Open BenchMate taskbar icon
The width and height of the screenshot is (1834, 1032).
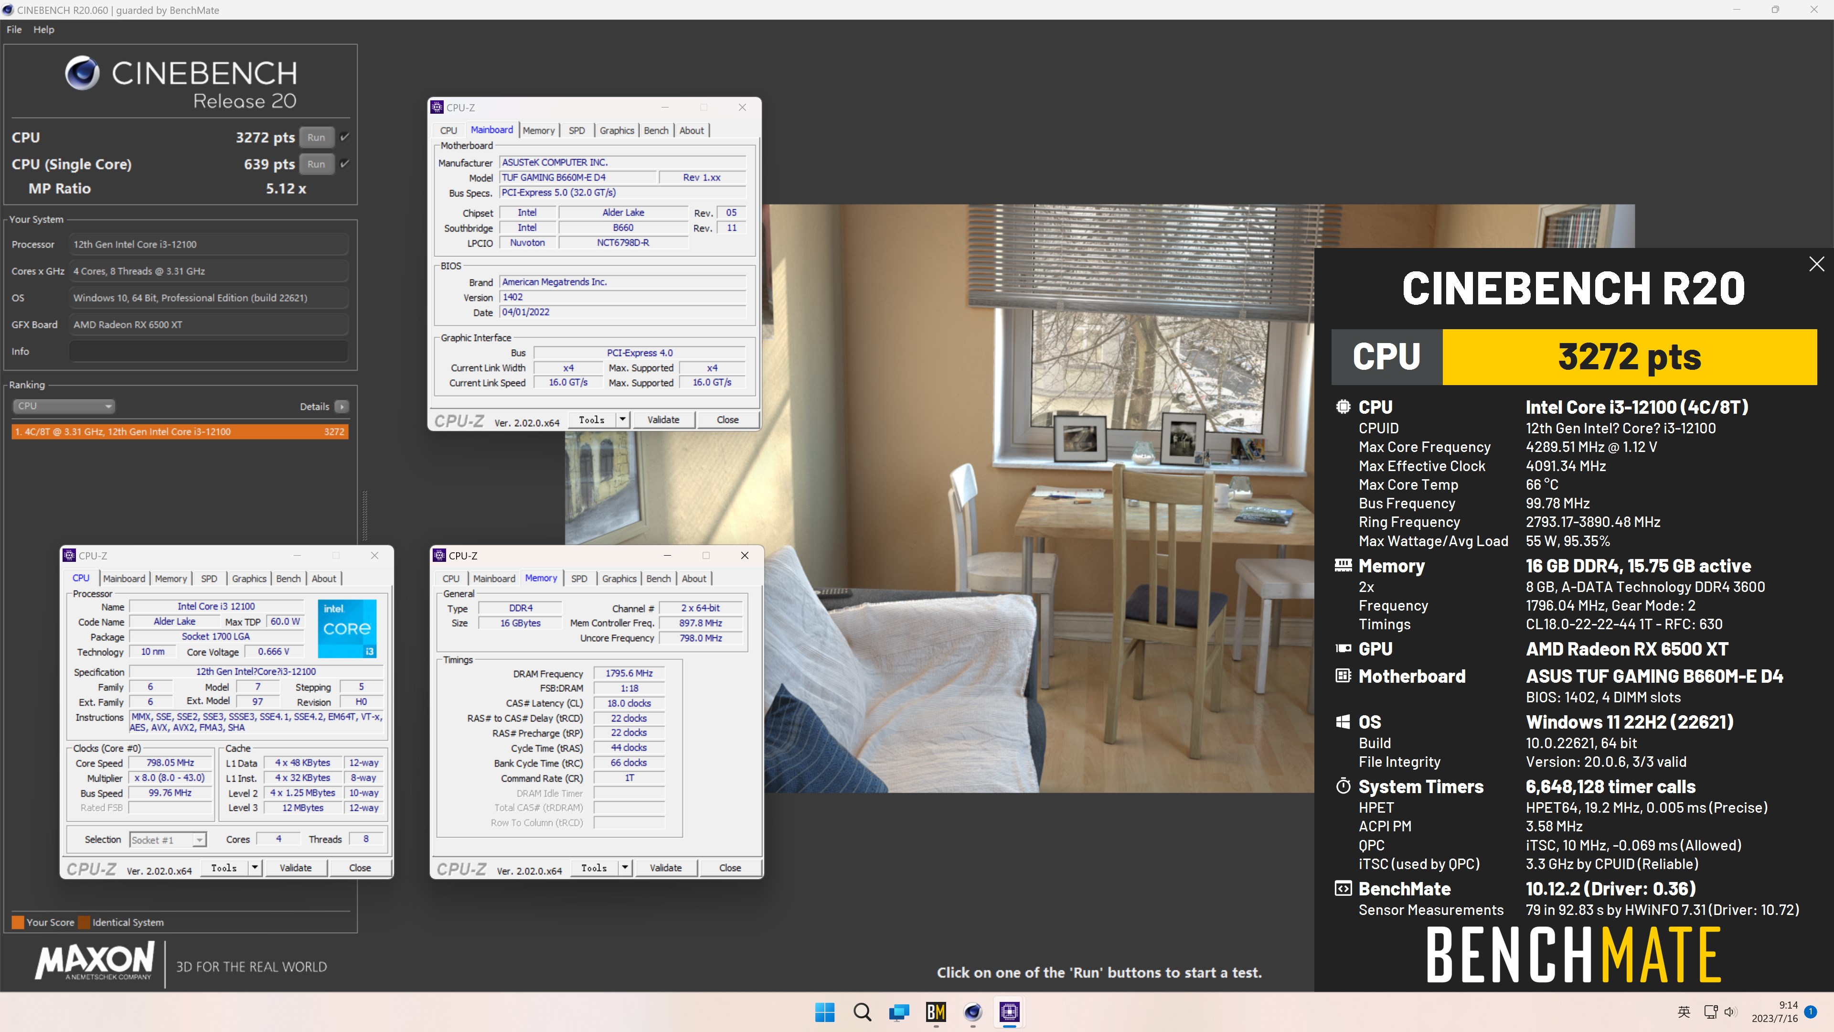936,1012
